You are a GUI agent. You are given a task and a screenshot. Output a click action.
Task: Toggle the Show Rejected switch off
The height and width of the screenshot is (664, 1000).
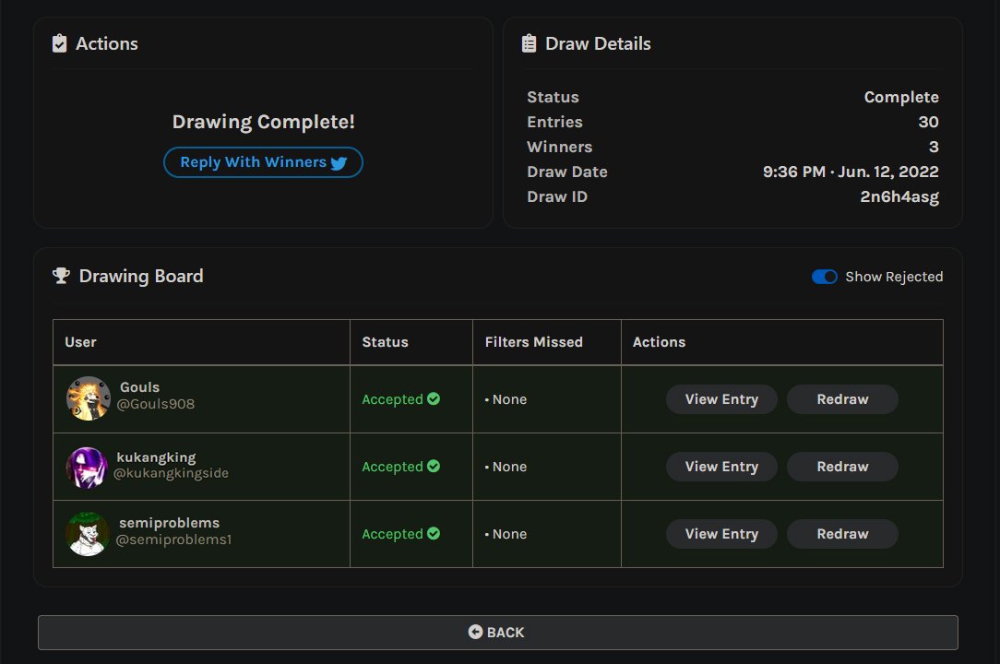pos(824,277)
